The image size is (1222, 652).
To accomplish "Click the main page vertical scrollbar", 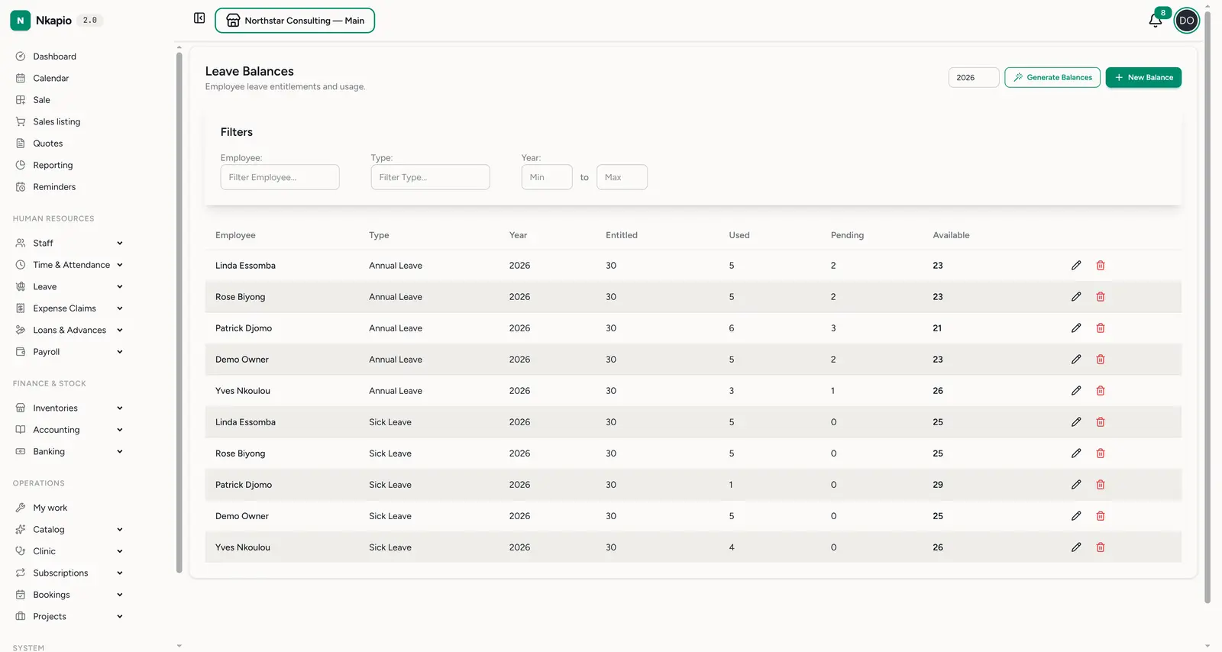I will click(x=1207, y=307).
